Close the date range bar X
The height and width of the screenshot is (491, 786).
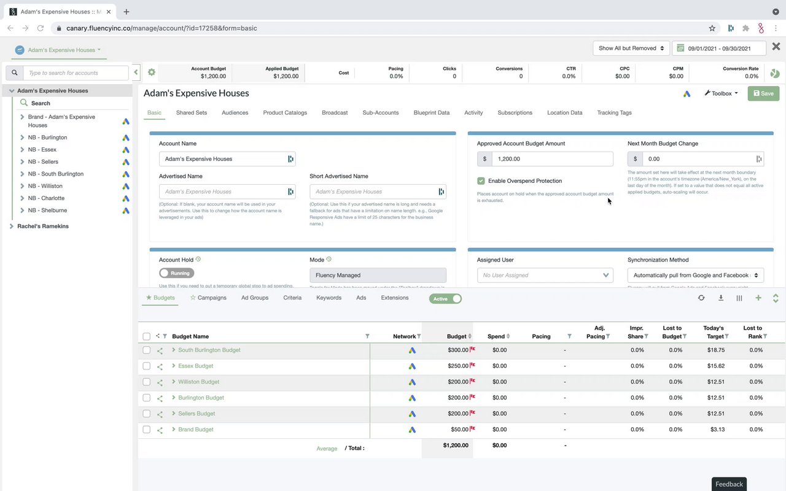pos(776,47)
